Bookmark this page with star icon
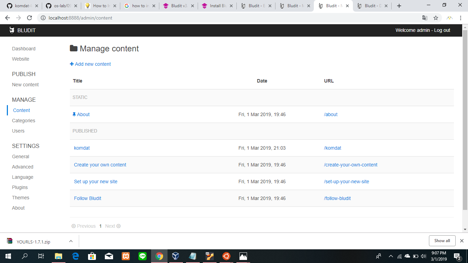Screen dimensions: 468x263 pos(436,18)
